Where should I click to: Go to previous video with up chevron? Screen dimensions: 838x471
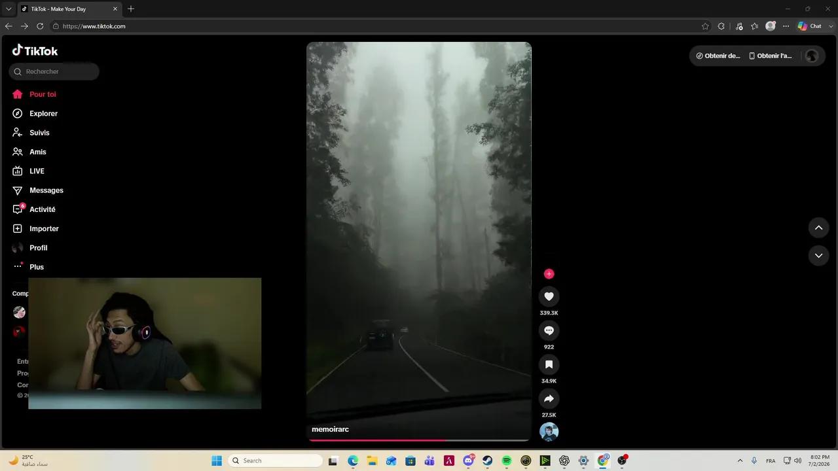(x=818, y=228)
